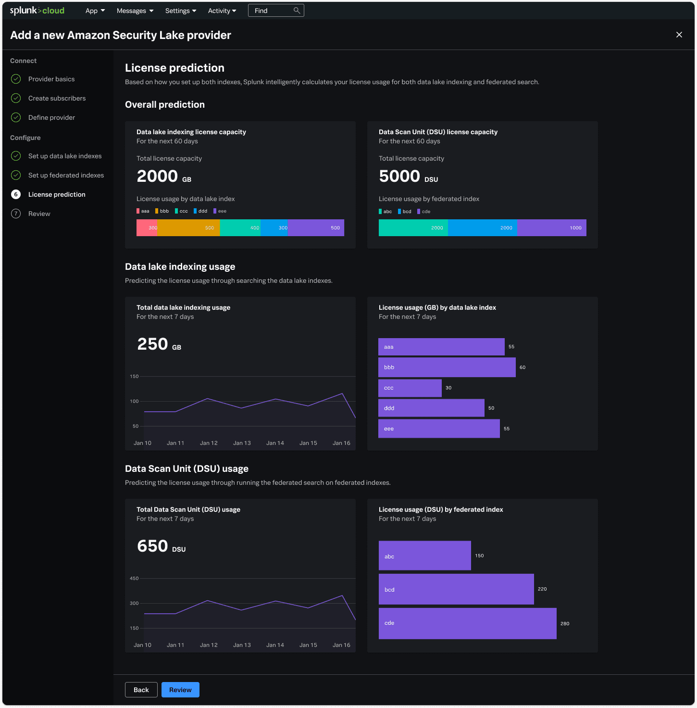Click the purple 500 eee capacity segment

pos(316,228)
